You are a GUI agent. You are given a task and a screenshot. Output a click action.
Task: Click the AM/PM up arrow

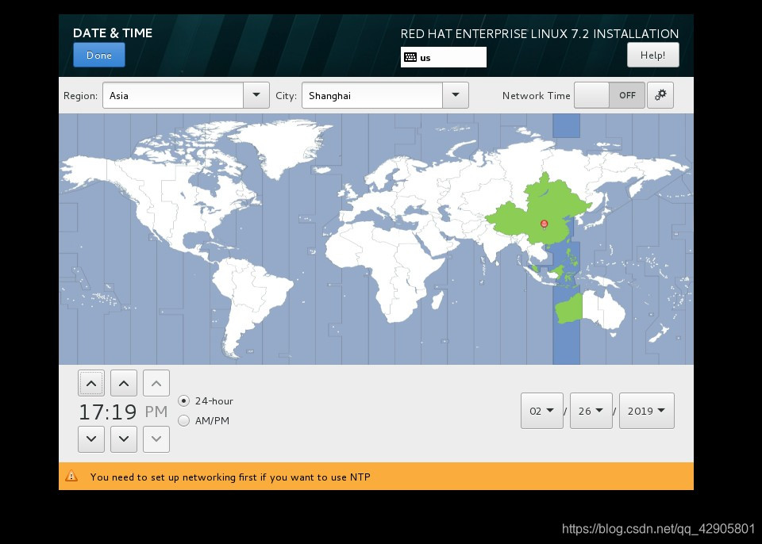[156, 383]
